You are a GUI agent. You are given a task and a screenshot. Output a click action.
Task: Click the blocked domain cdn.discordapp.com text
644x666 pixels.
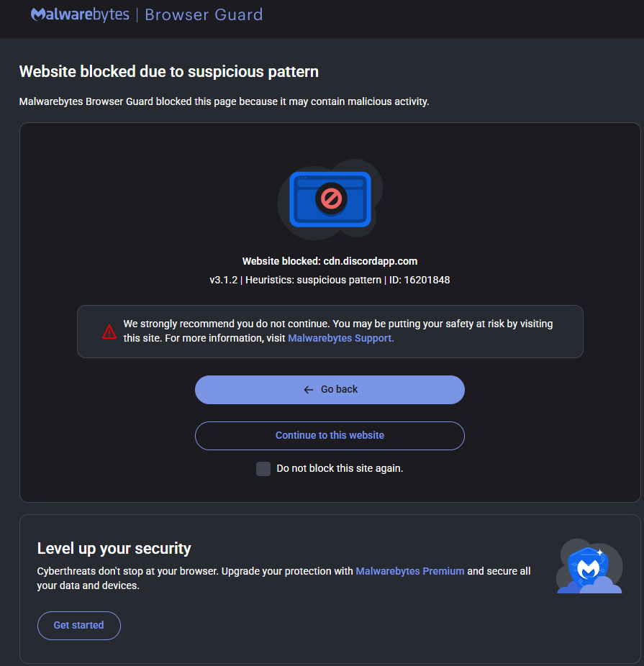point(370,261)
